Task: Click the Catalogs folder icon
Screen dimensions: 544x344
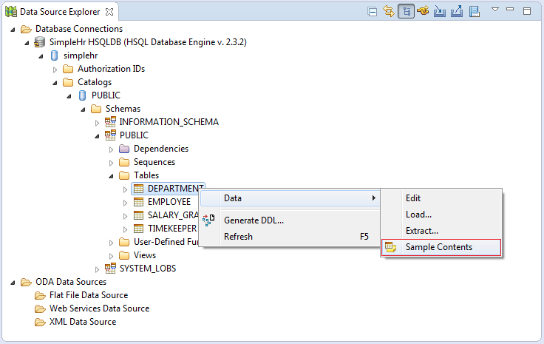Action: click(x=68, y=82)
